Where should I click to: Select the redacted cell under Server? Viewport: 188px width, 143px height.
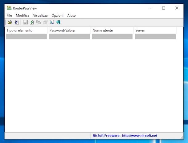coord(156,36)
